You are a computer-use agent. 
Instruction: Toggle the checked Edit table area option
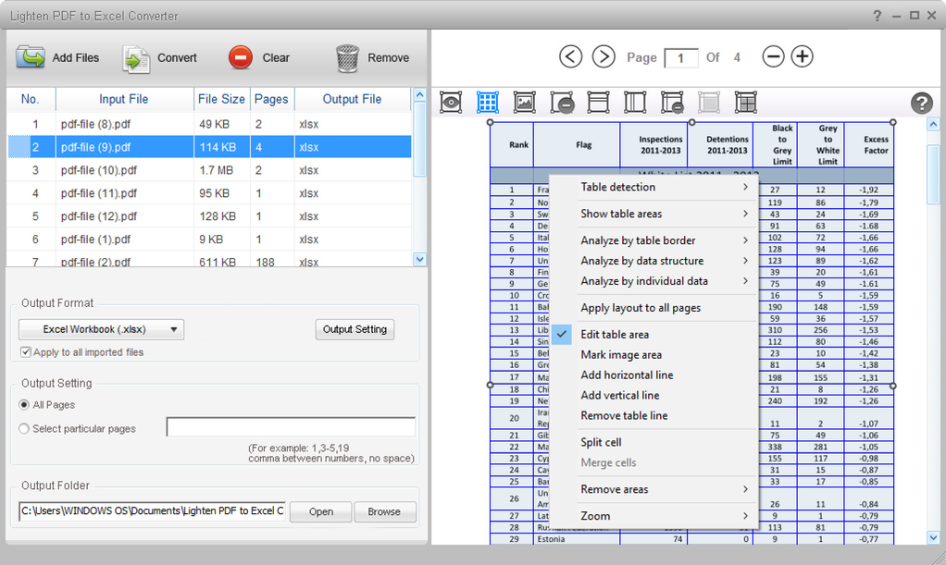point(654,335)
